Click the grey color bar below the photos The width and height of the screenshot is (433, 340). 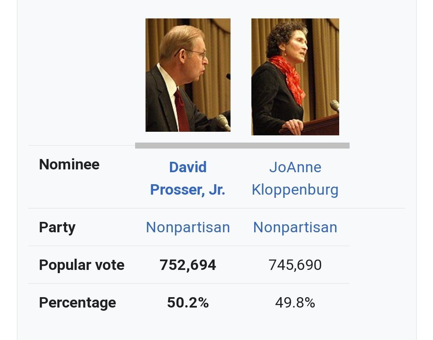(242, 146)
